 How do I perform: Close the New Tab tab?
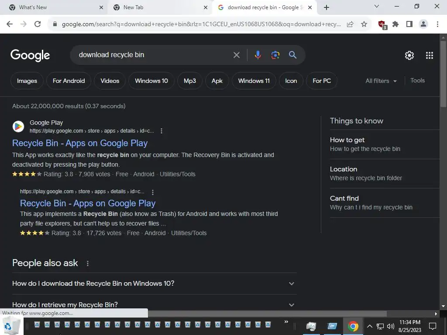(x=206, y=8)
